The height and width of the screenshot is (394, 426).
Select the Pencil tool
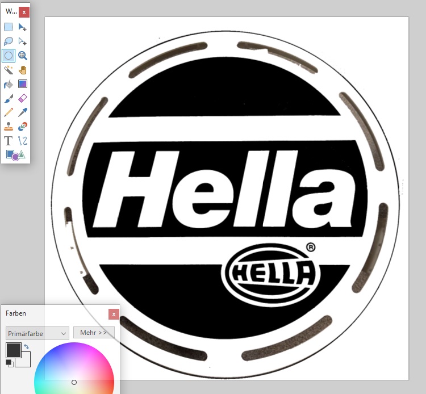pos(9,112)
